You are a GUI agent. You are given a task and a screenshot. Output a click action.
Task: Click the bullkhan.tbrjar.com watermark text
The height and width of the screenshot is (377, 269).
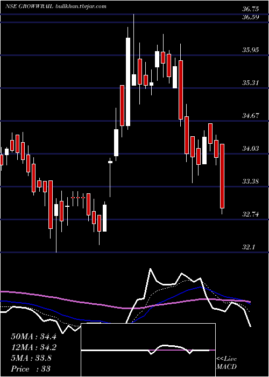tap(81, 6)
